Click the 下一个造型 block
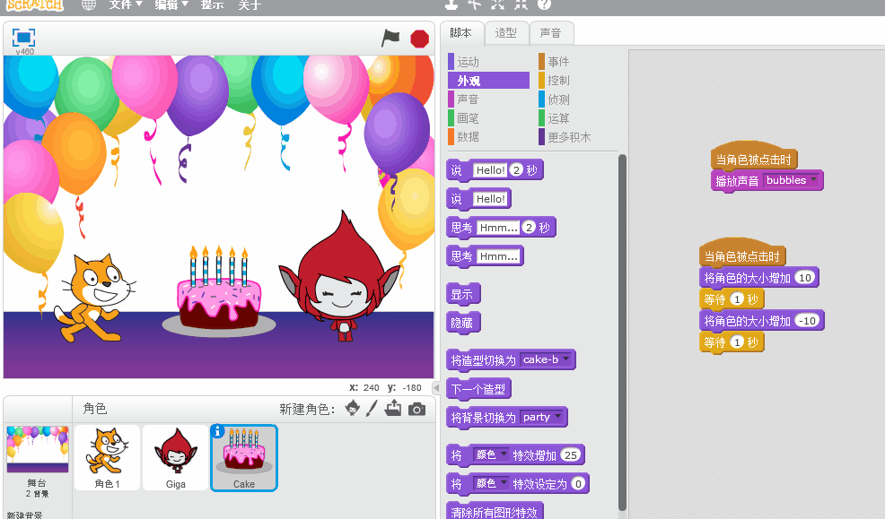The image size is (885, 519). pos(478,389)
